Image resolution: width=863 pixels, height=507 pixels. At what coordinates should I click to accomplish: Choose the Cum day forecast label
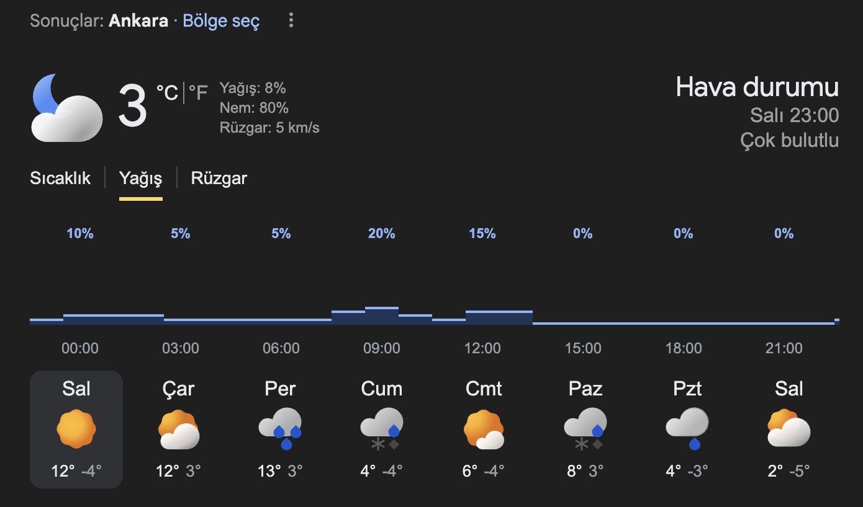tap(381, 389)
